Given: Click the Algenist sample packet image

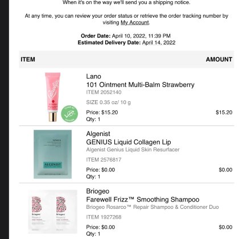Looking at the screenshot, I should coord(53,154).
